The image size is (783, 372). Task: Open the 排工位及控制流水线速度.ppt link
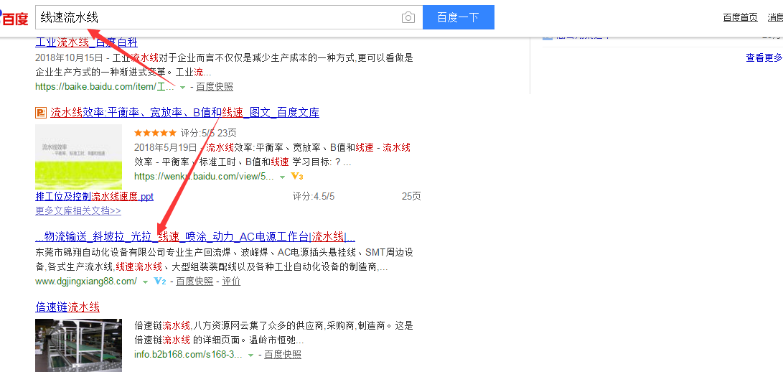94,196
